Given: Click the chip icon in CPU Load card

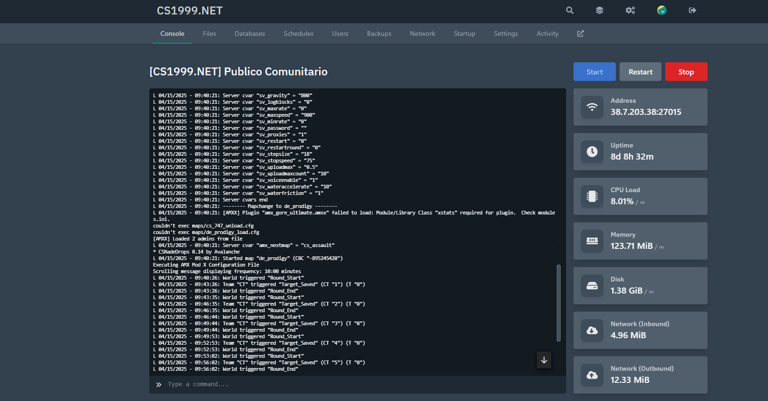Looking at the screenshot, I should [x=592, y=196].
